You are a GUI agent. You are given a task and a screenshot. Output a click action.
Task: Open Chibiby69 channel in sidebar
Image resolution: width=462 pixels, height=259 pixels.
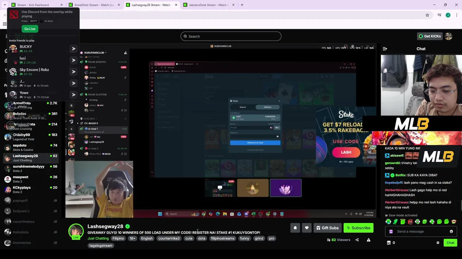31,137
